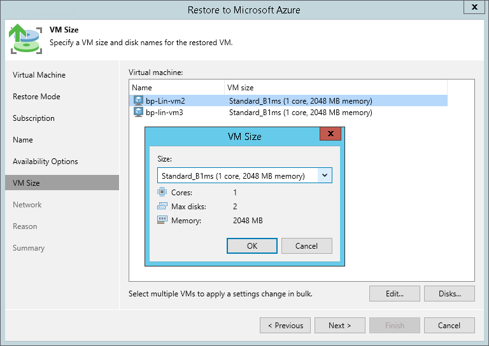Screen dimensions: 489x346
Task: Click the bp-lin-vm3 VM icon
Action: 138,112
